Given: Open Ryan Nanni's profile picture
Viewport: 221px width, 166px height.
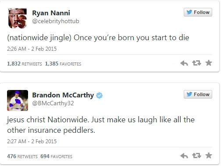Looking at the screenshot, I should pyautogui.click(x=18, y=18).
